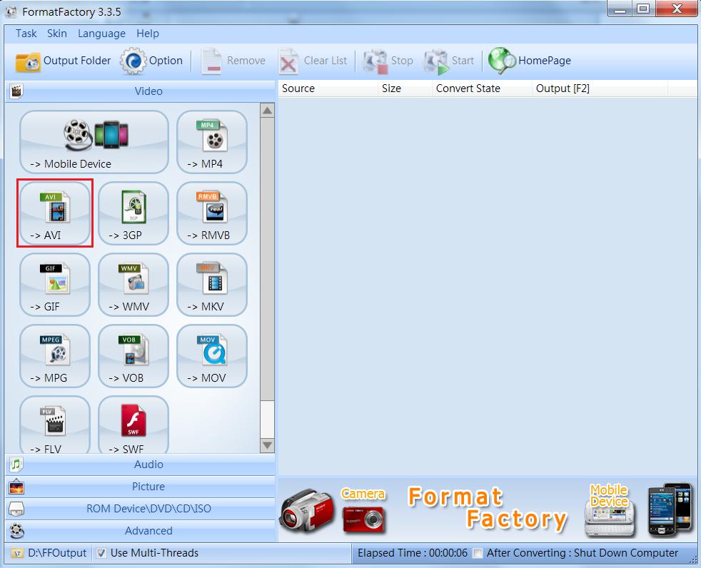Viewport: 701px width, 568px height.
Task: Click the format list scroll up arrow
Action: pyautogui.click(x=268, y=111)
